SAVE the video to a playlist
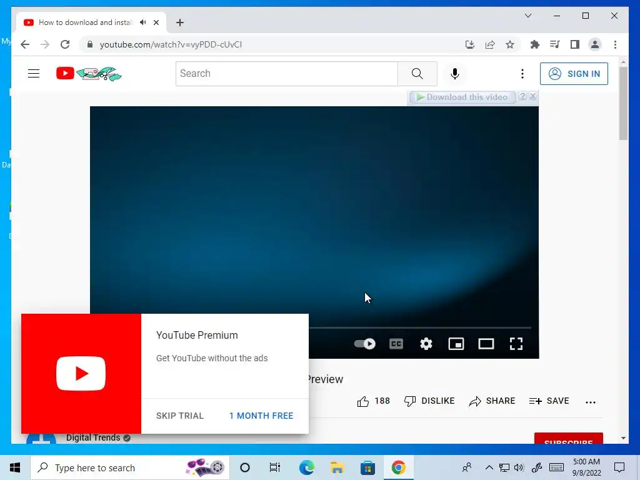This screenshot has width=640, height=480. coord(549,401)
